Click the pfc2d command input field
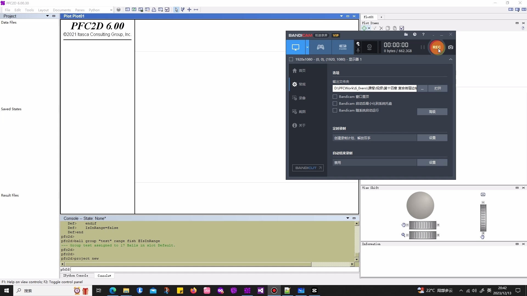 (214, 270)
